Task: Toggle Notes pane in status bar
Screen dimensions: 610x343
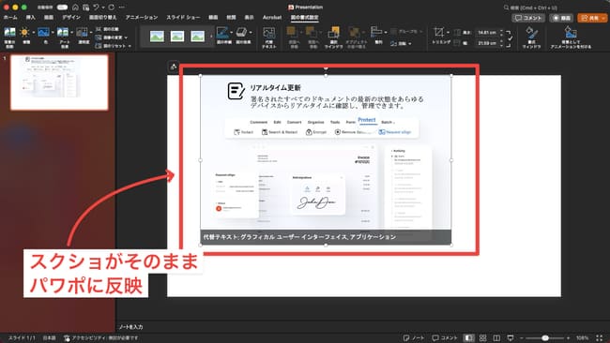Action: coord(414,338)
